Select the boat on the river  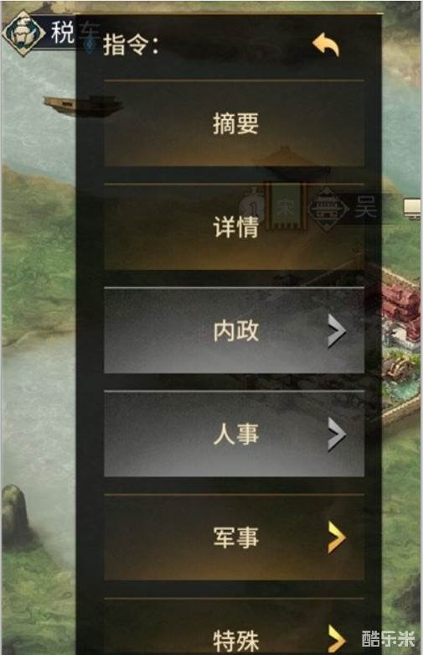coord(83,106)
